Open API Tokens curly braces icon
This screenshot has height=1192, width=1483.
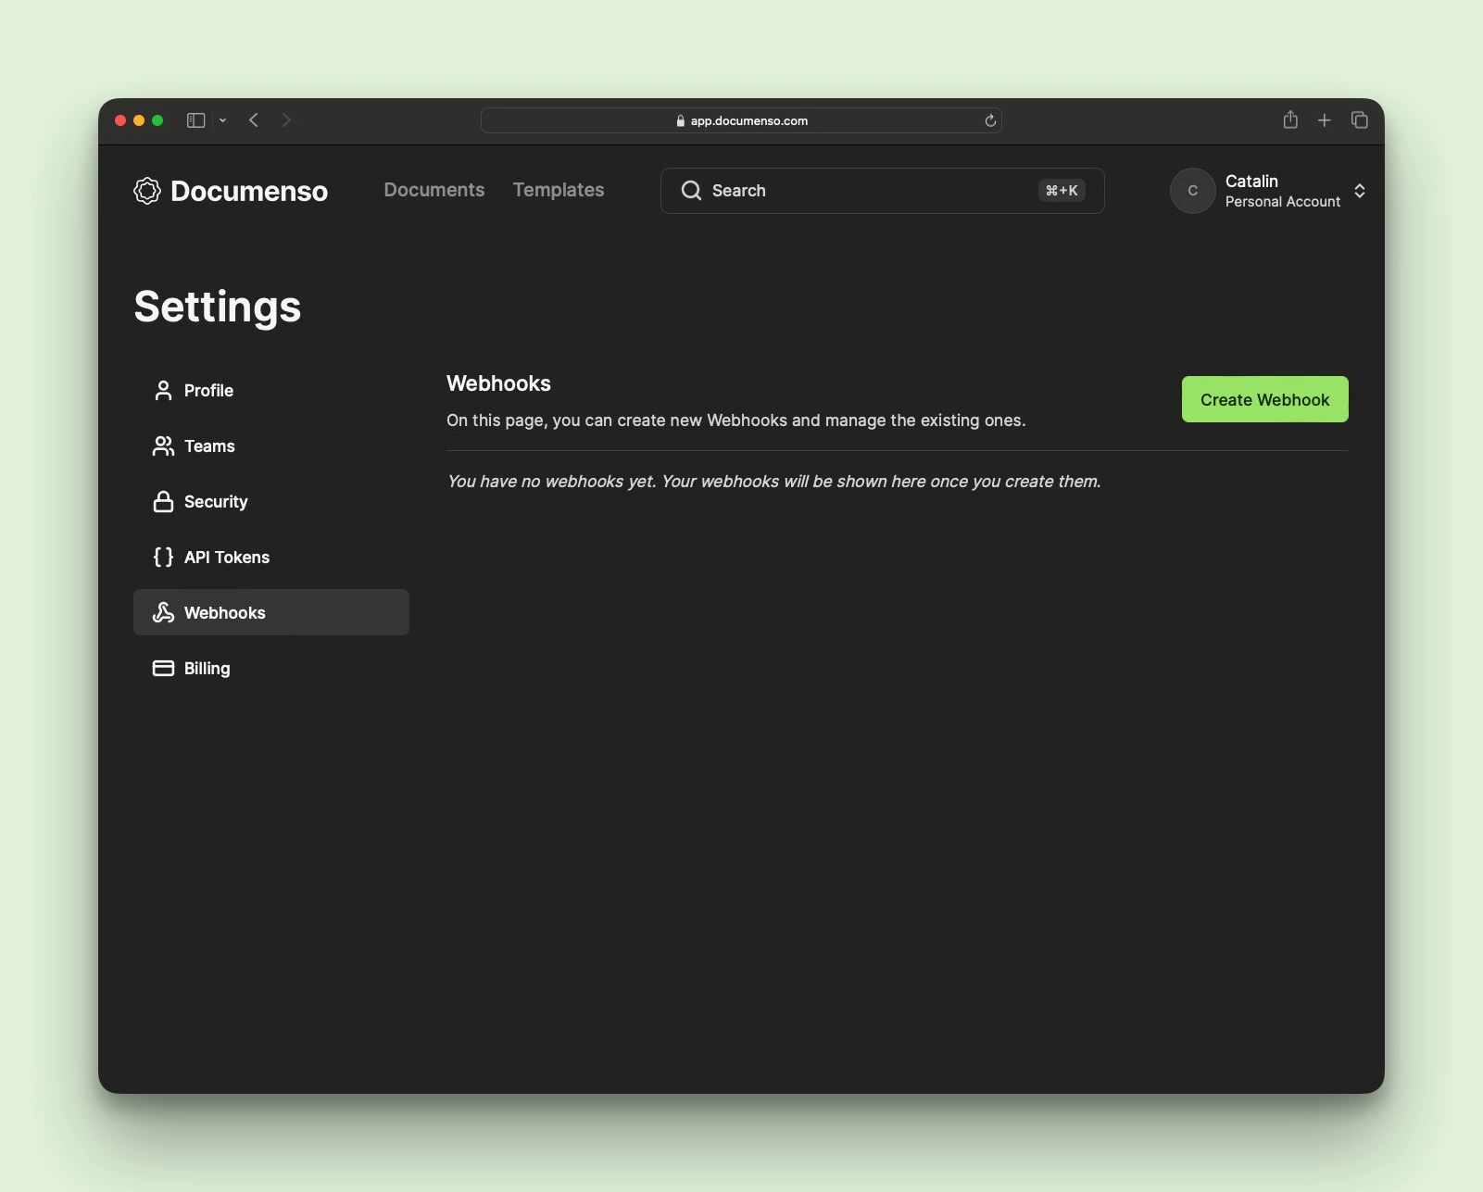(x=163, y=558)
